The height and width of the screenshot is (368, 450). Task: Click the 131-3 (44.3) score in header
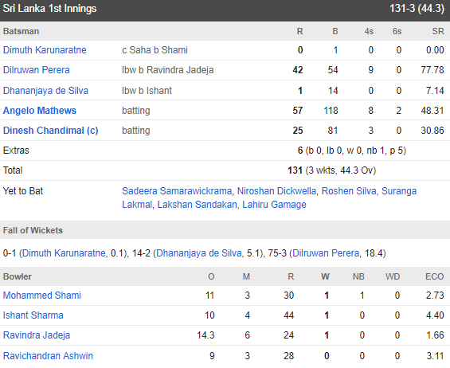pos(417,9)
